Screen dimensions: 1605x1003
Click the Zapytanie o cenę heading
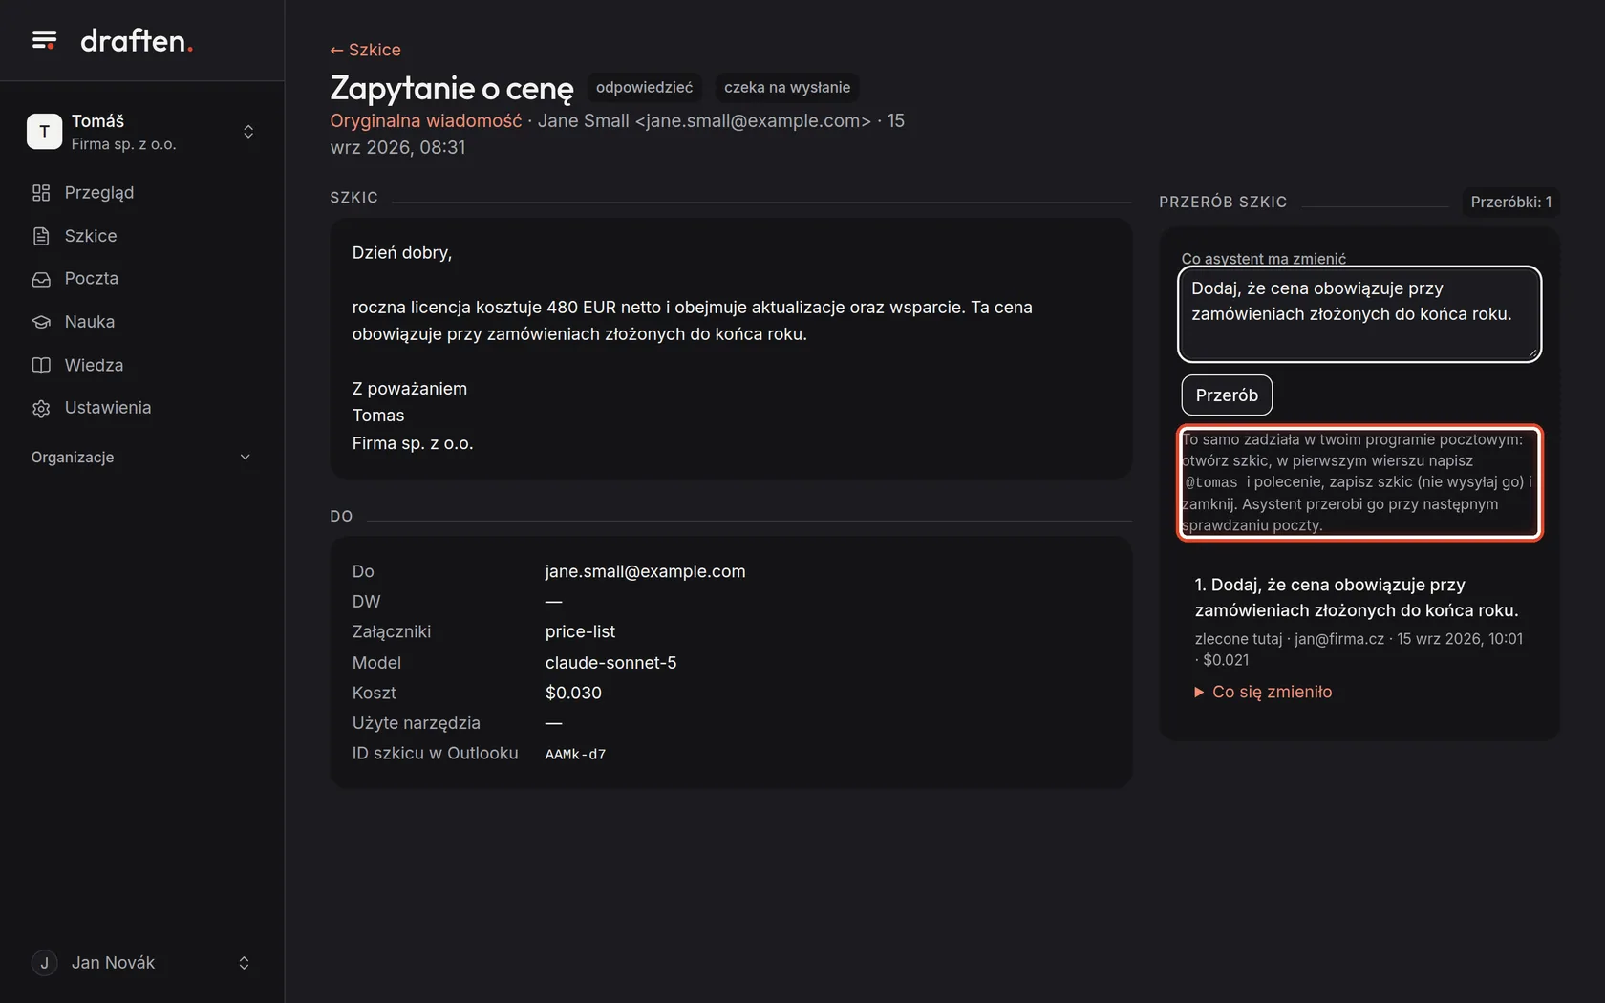point(452,88)
